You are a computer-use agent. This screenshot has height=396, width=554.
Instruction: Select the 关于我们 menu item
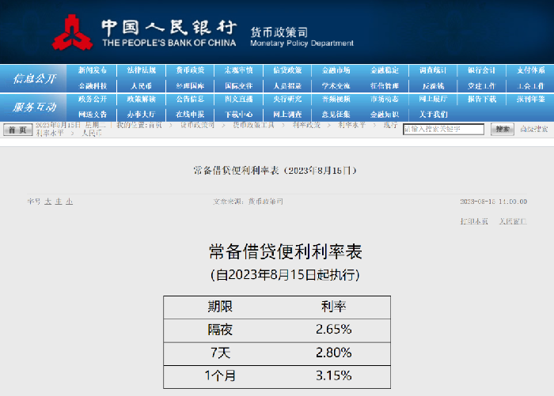pyautogui.click(x=433, y=114)
